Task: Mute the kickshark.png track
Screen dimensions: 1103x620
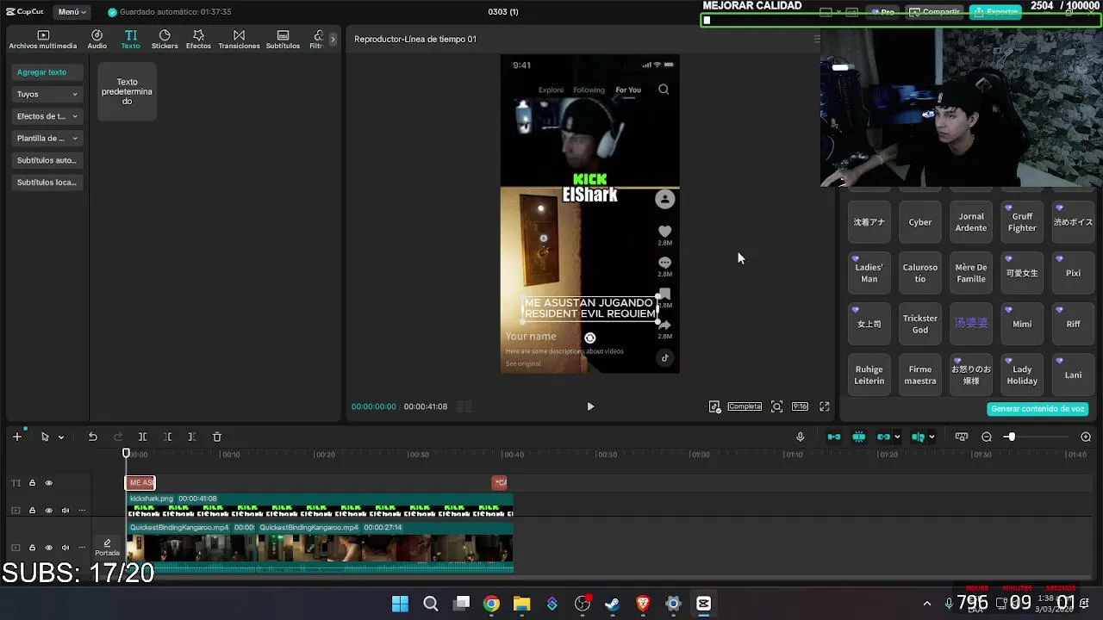Action: tap(65, 511)
